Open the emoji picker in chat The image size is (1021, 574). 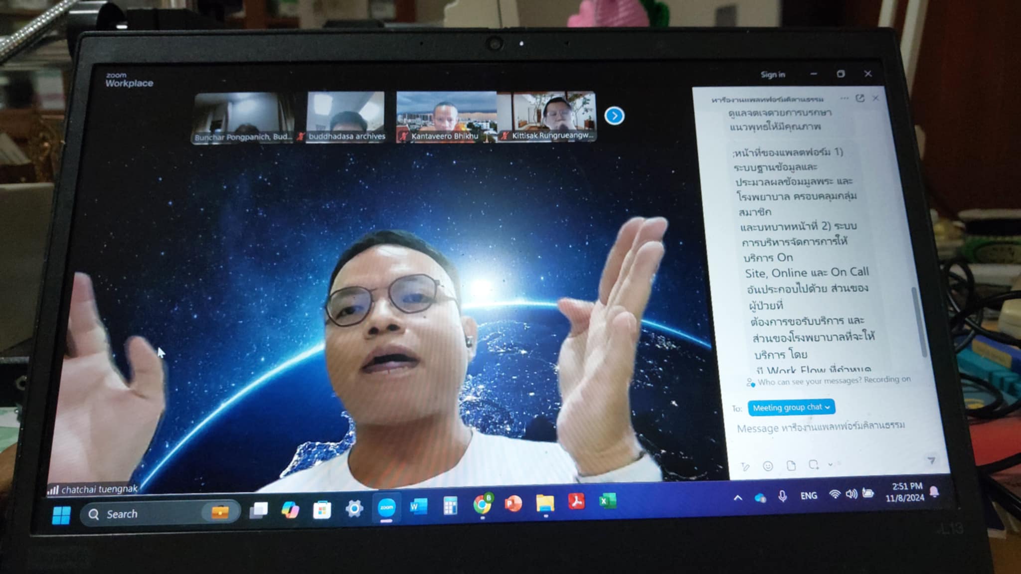click(x=768, y=466)
